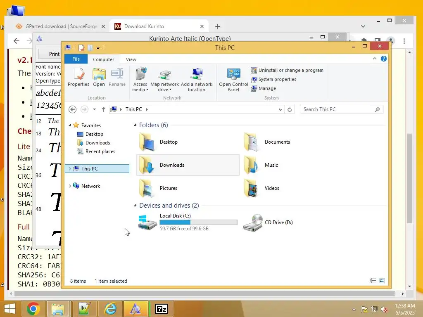Click the quick access New folder icon

90,48
